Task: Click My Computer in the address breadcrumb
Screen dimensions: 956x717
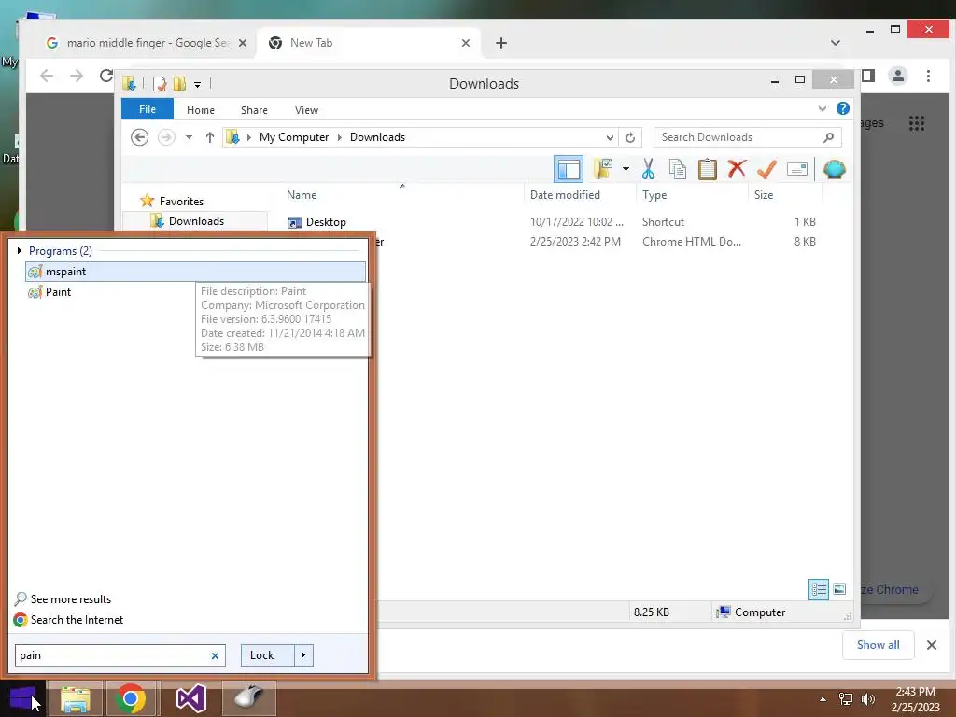Action: click(x=294, y=137)
